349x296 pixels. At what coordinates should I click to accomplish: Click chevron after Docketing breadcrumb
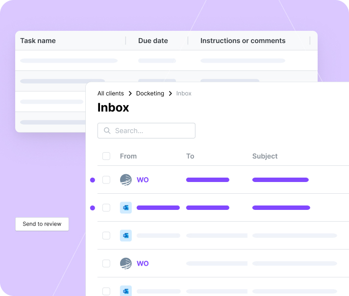coord(170,93)
